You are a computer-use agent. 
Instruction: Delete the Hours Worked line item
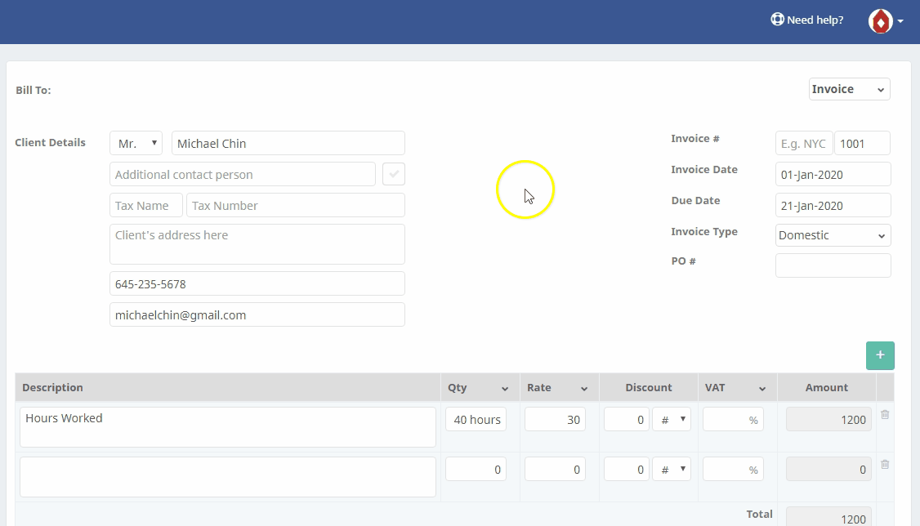click(x=885, y=415)
